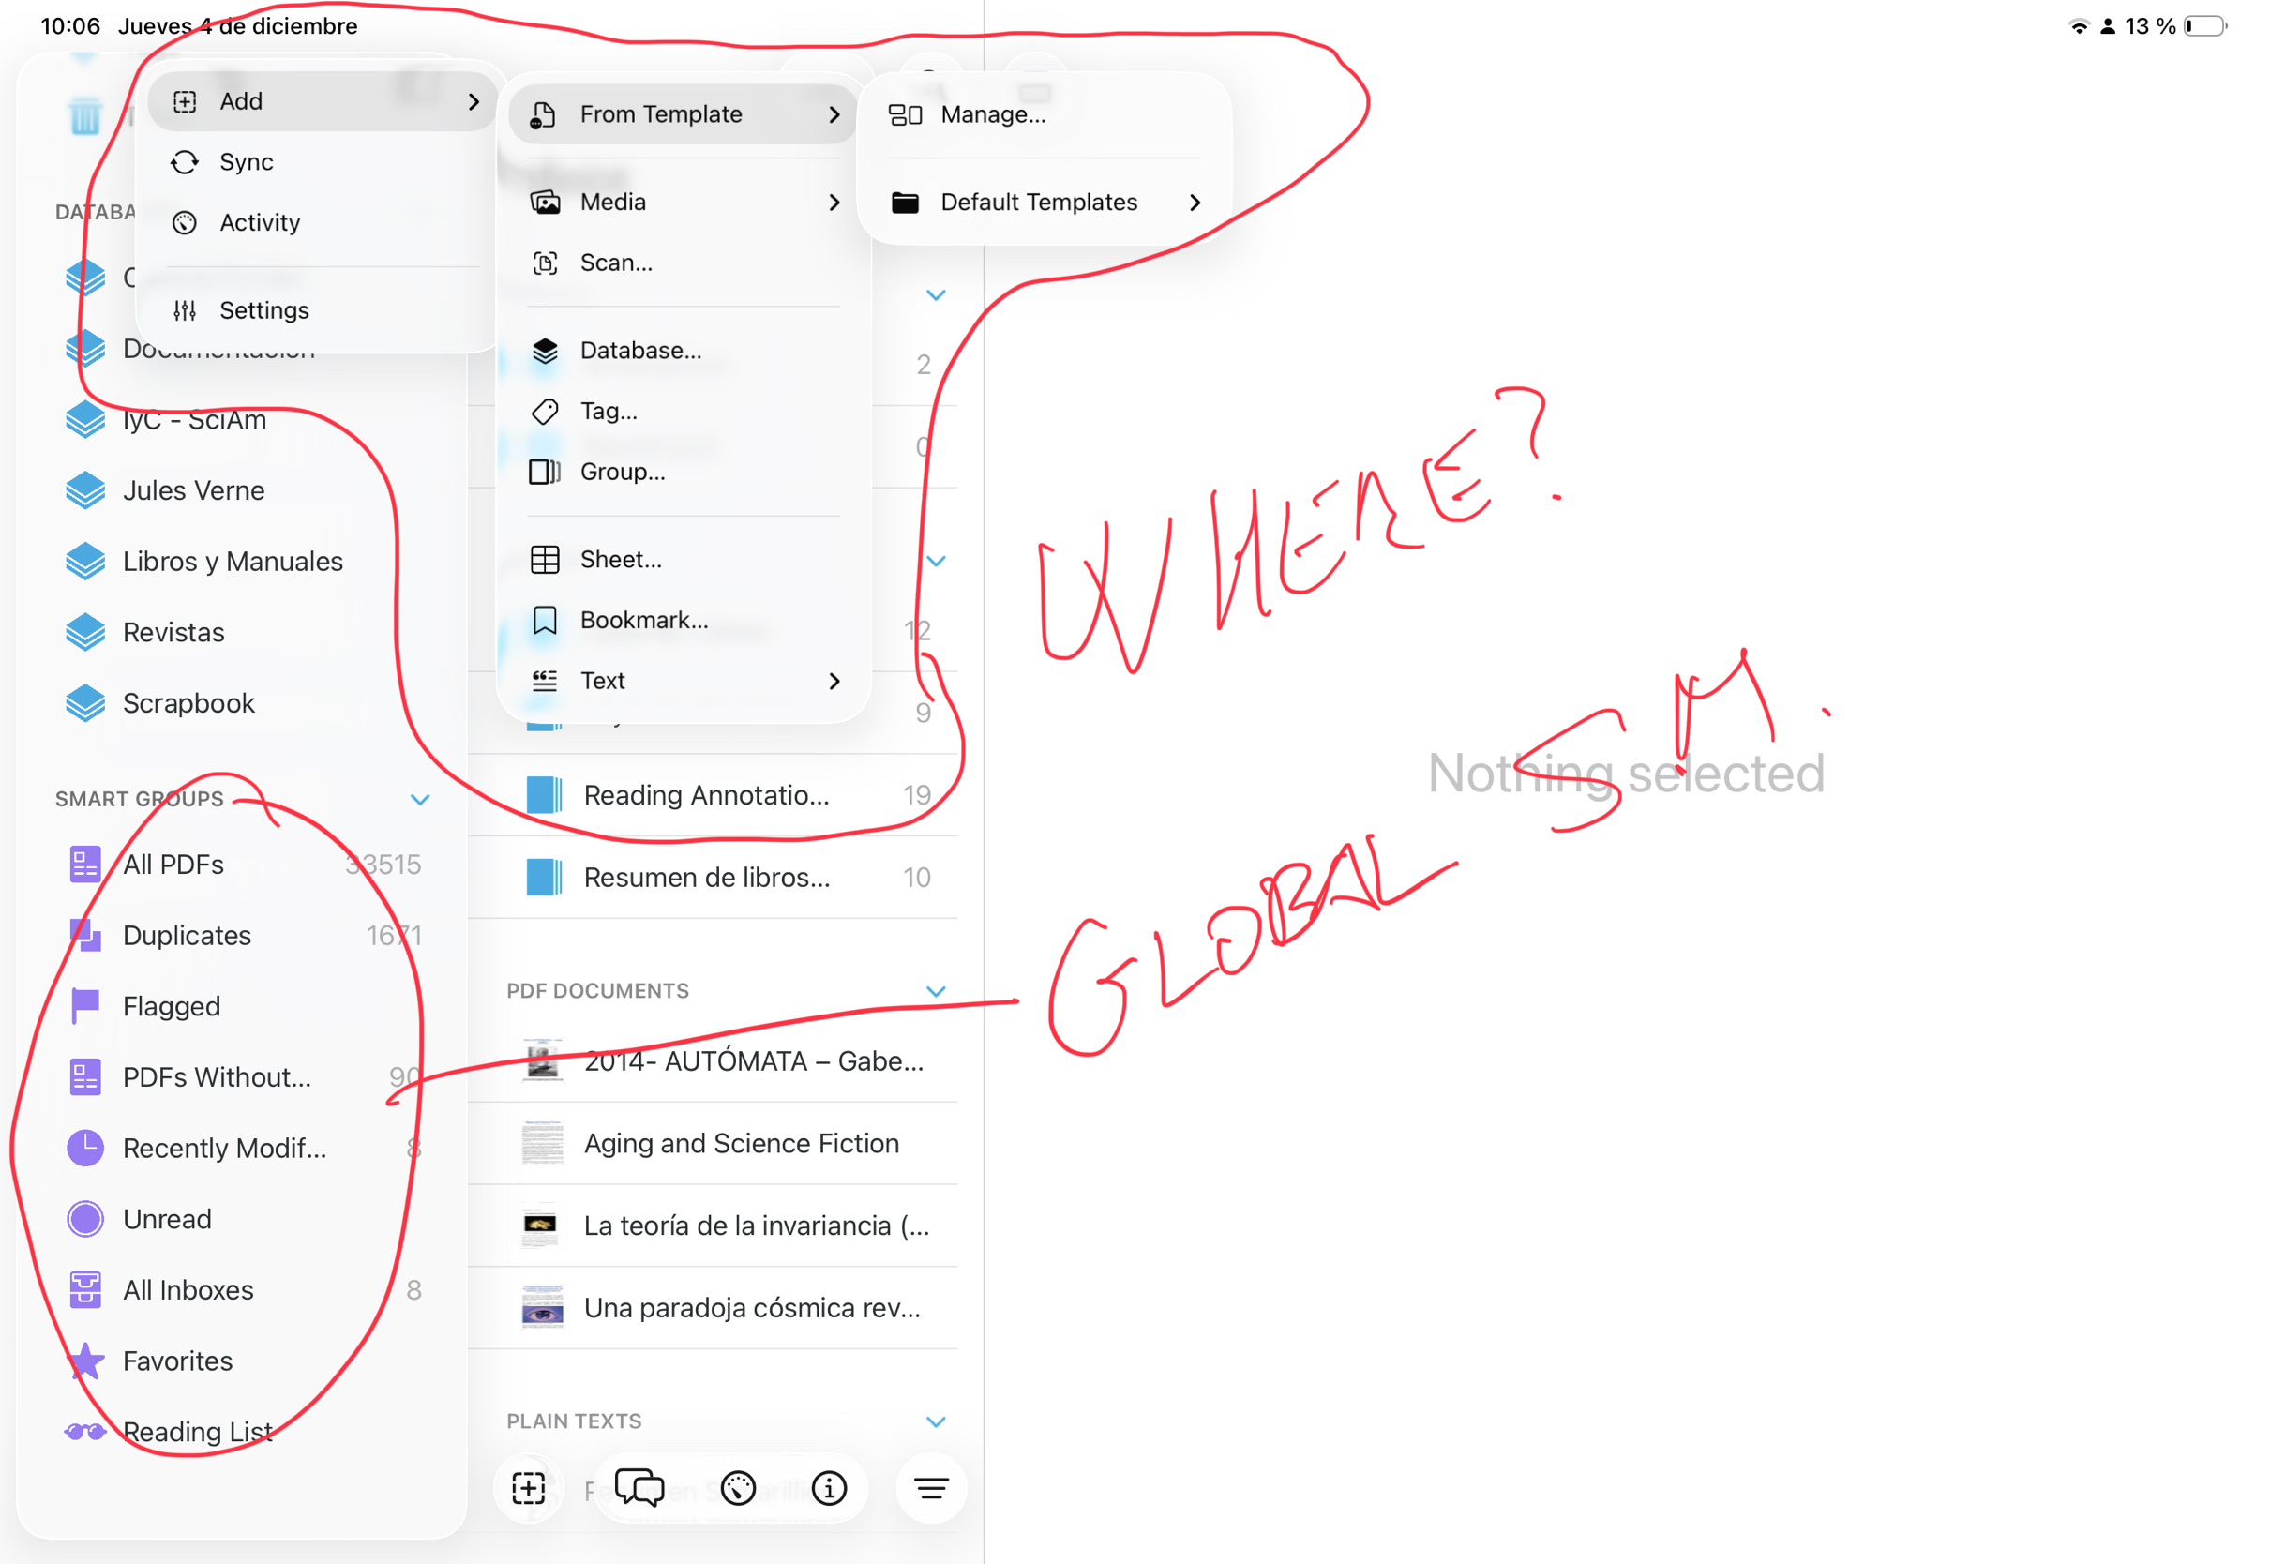This screenshot has height=1564, width=2270.
Task: Select the Flagged smart group
Action: coord(171,1006)
